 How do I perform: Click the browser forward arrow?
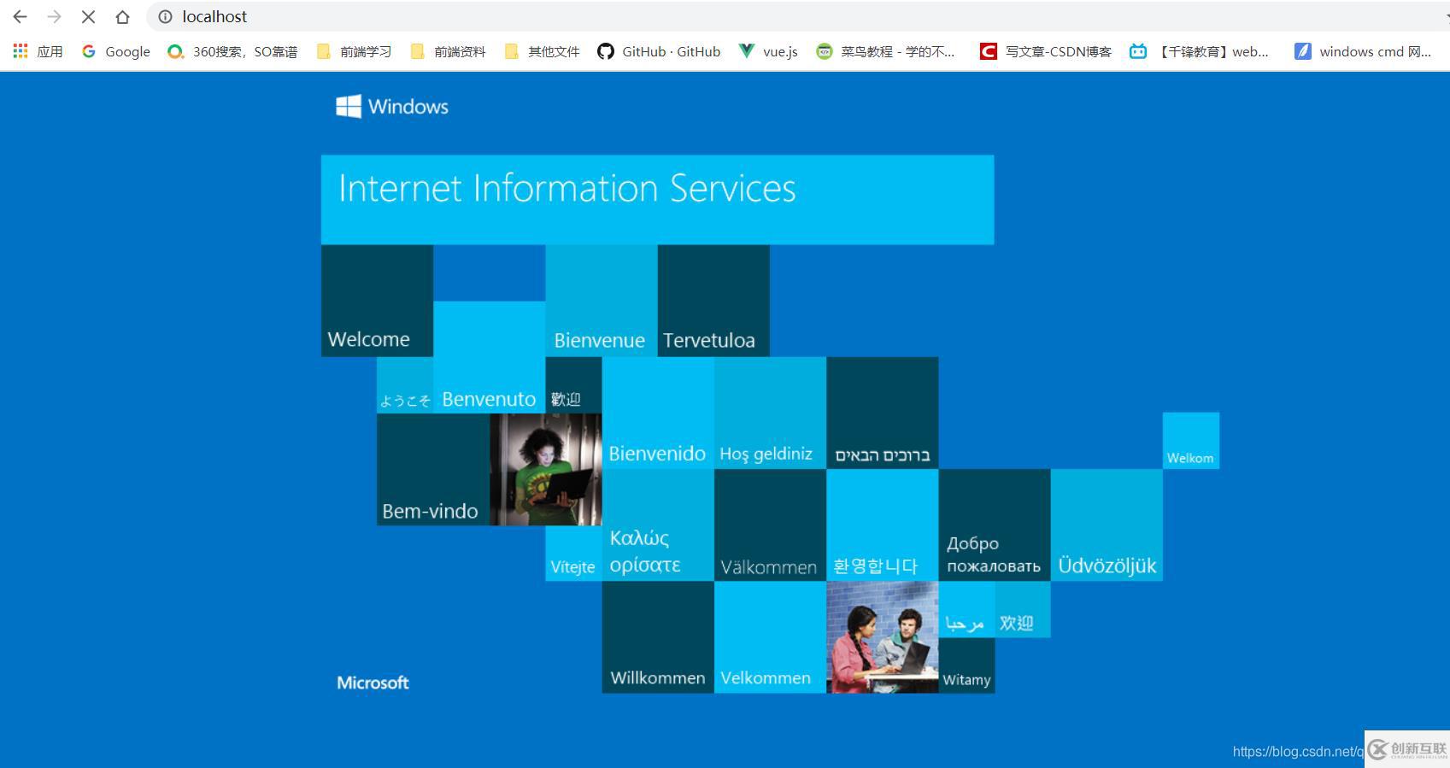point(54,16)
